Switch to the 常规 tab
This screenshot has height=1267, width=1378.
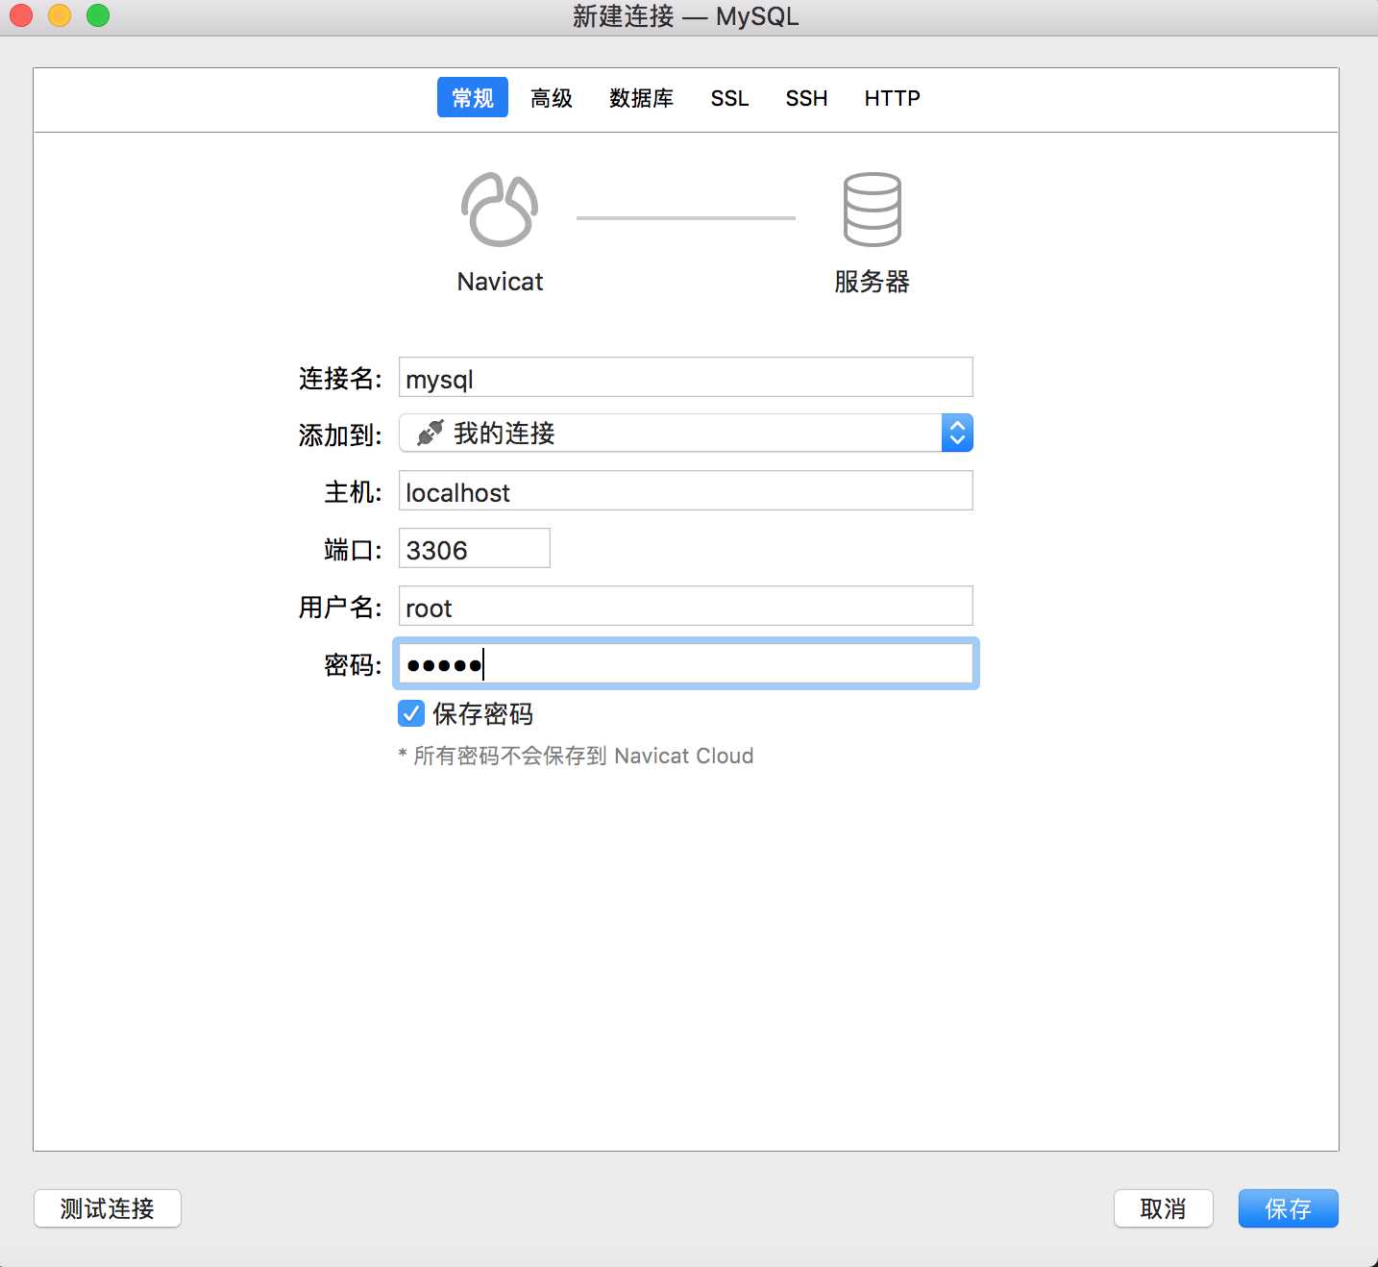[473, 97]
